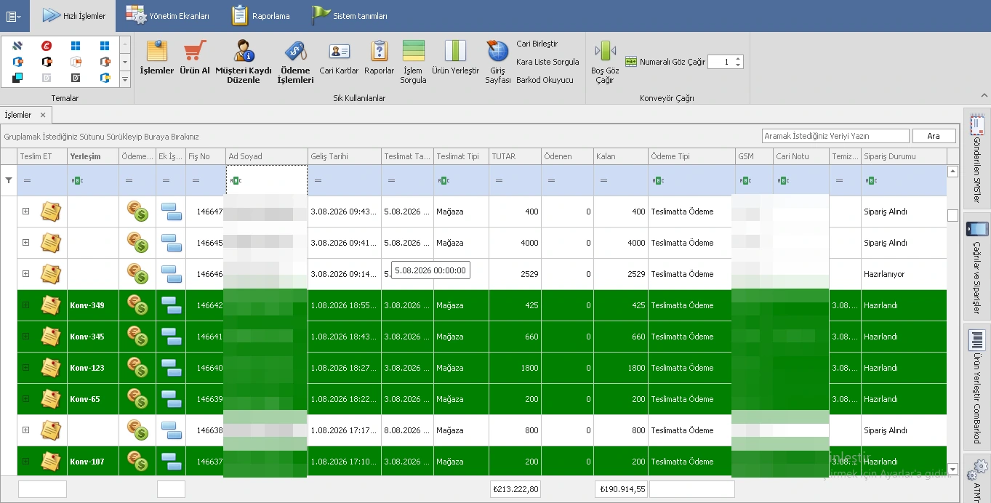Collapse the ribbon with the arrow
The width and height of the screenshot is (991, 503).
pyautogui.click(x=984, y=95)
